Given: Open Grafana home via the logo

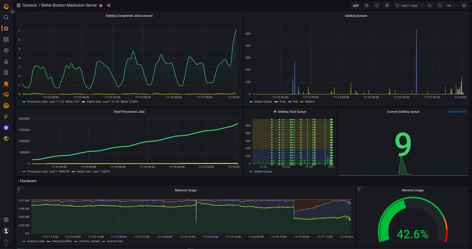Looking at the screenshot, I should [x=6, y=6].
